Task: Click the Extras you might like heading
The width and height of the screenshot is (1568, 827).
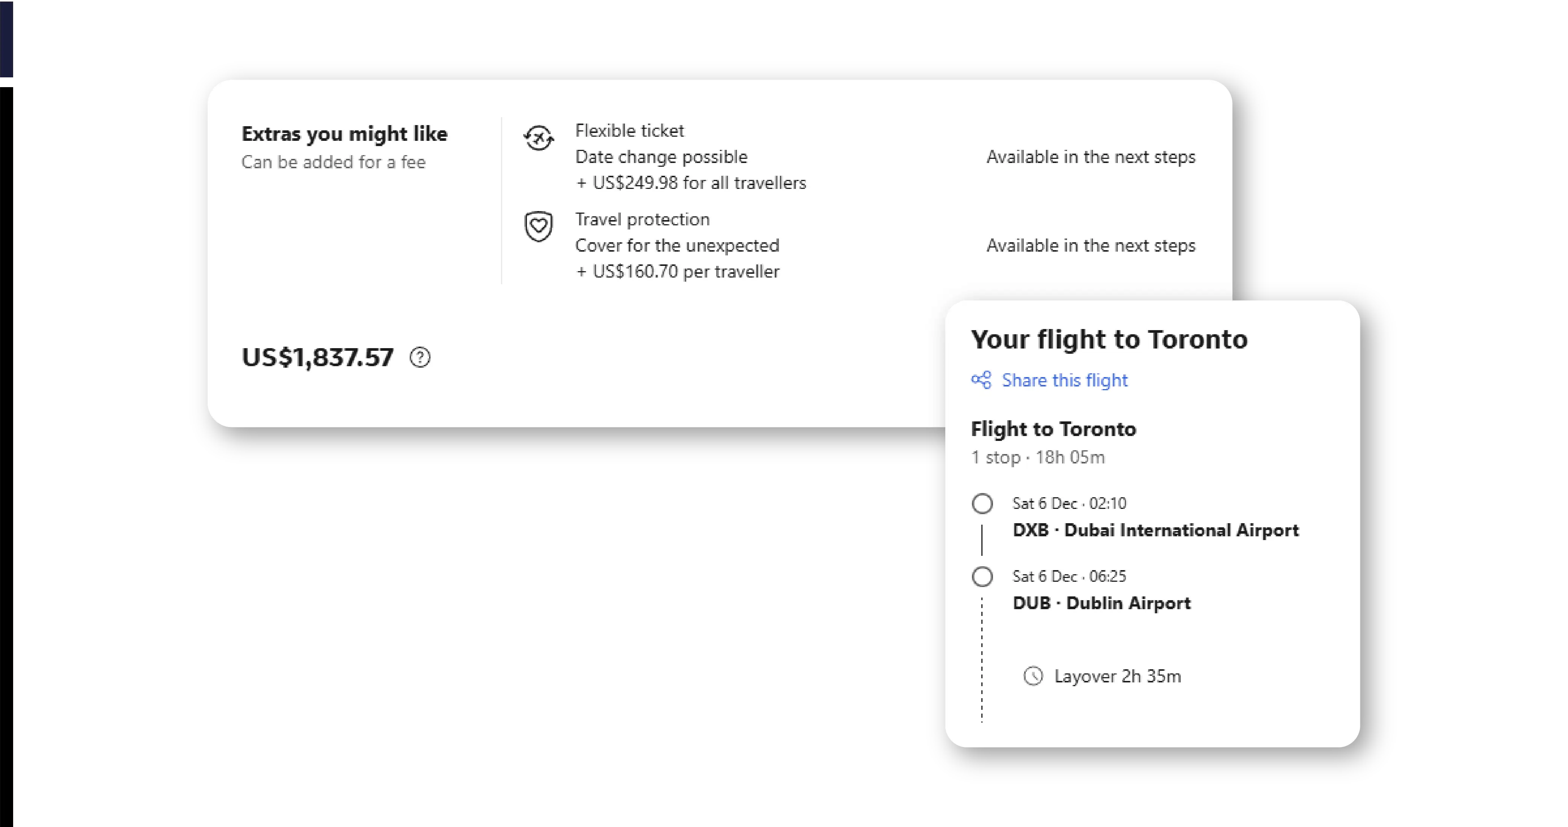Action: tap(344, 134)
